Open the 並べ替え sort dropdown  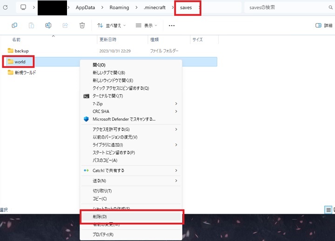click(111, 26)
